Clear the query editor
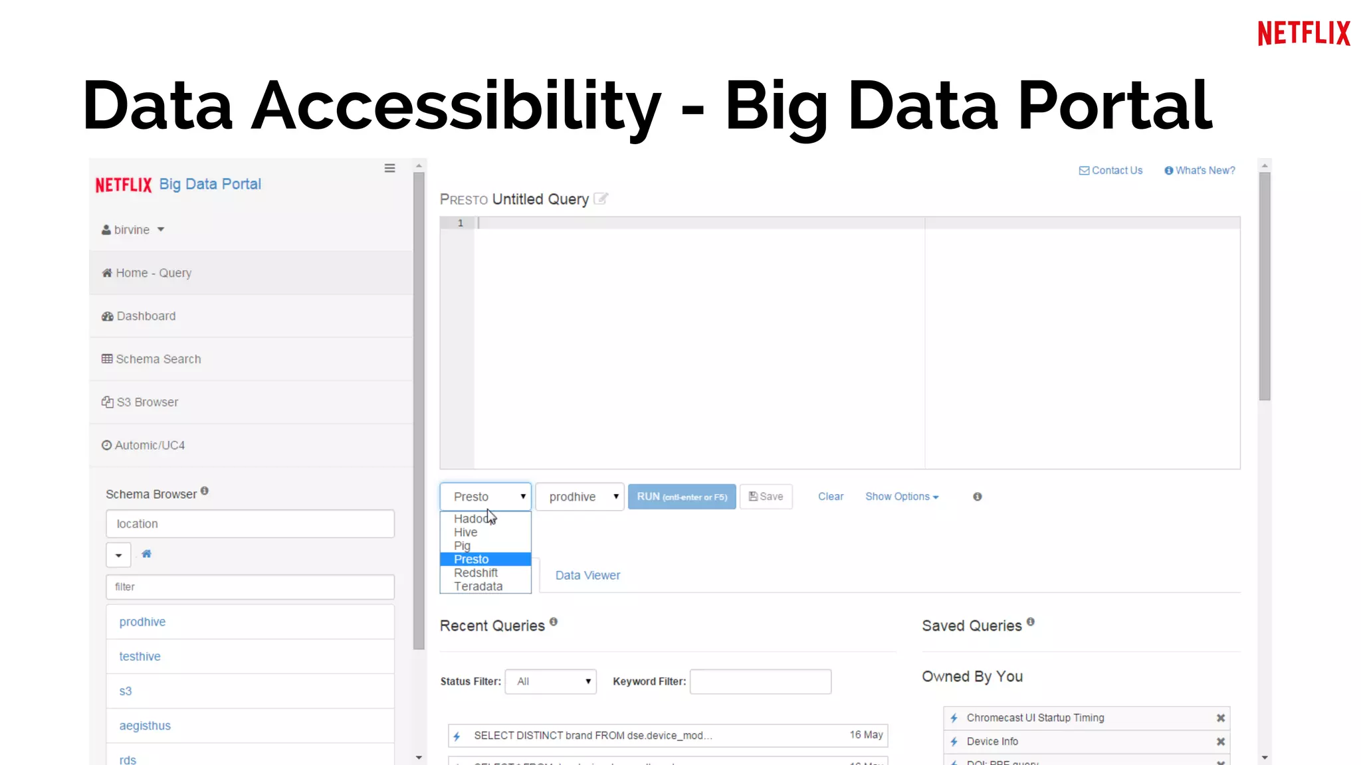1361x765 pixels. [831, 497]
